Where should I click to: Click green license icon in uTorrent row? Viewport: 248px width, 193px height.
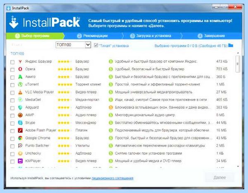pyautogui.click(x=111, y=84)
